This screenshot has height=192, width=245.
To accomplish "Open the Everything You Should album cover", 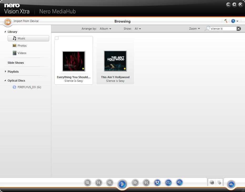I will [74, 61].
